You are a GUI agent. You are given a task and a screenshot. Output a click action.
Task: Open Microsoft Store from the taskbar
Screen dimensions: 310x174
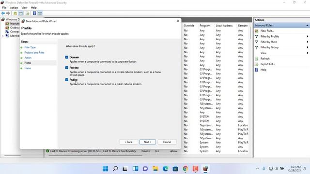(175, 169)
